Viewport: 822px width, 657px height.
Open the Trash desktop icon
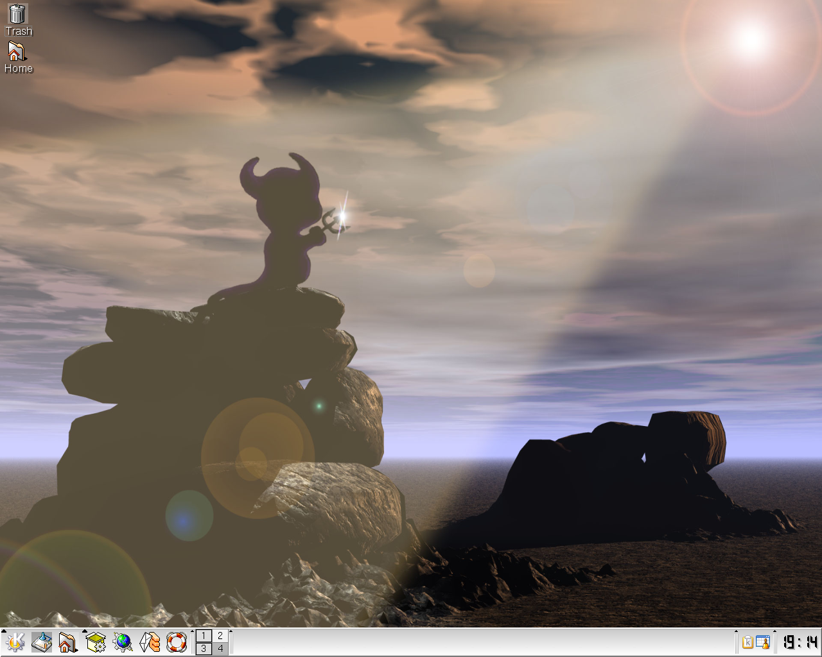(18, 13)
